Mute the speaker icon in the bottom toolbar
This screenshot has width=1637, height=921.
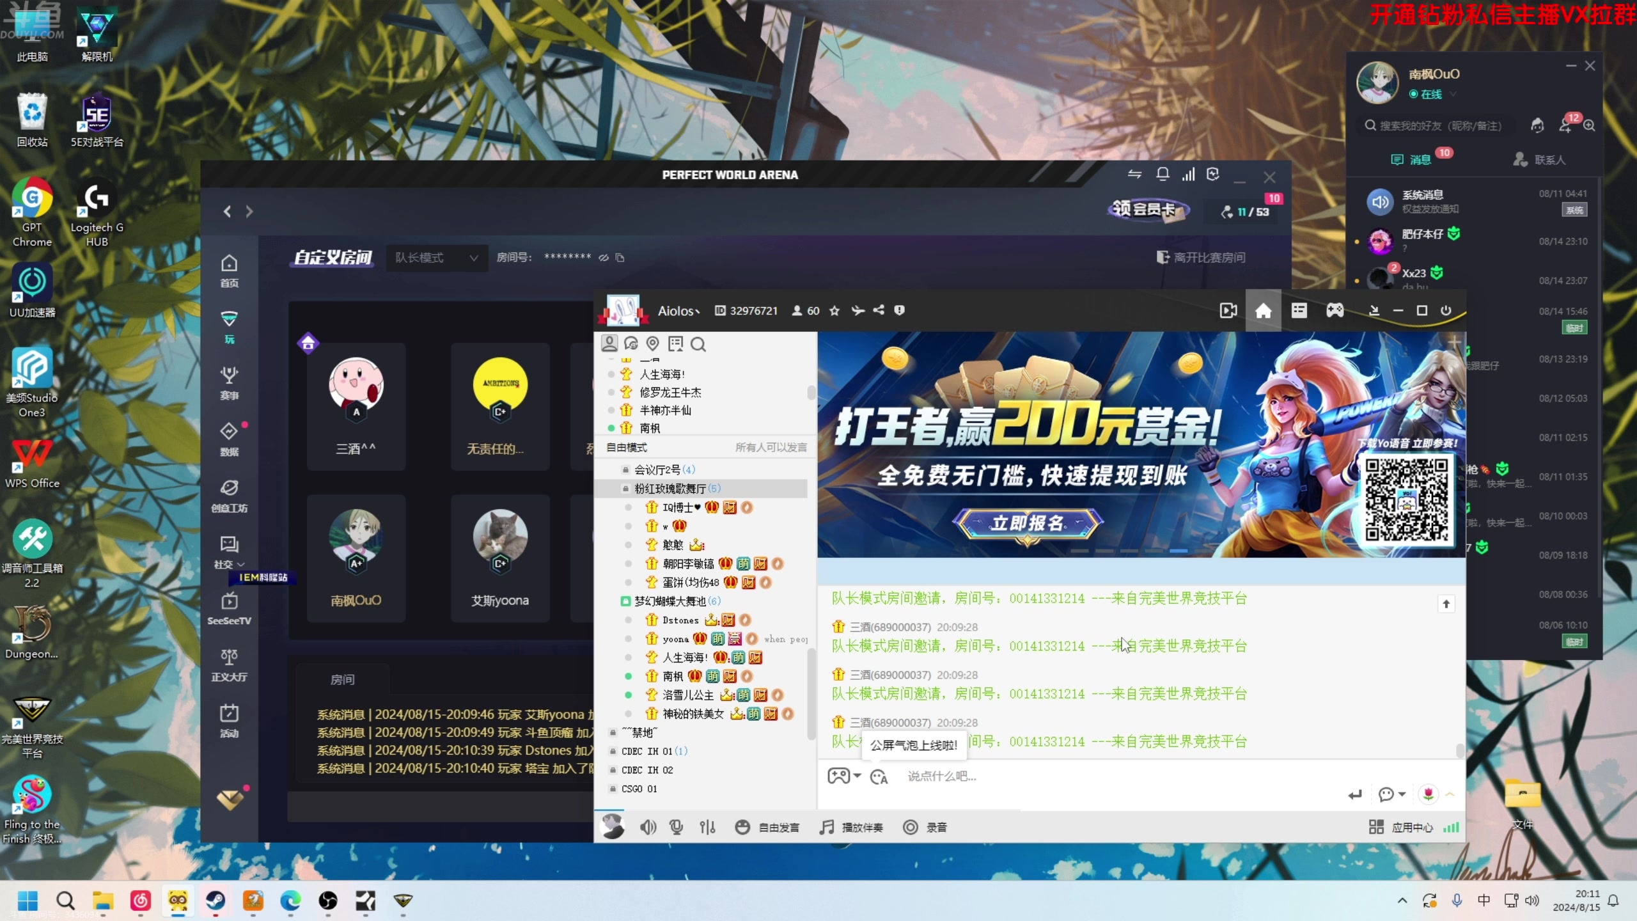[648, 826]
